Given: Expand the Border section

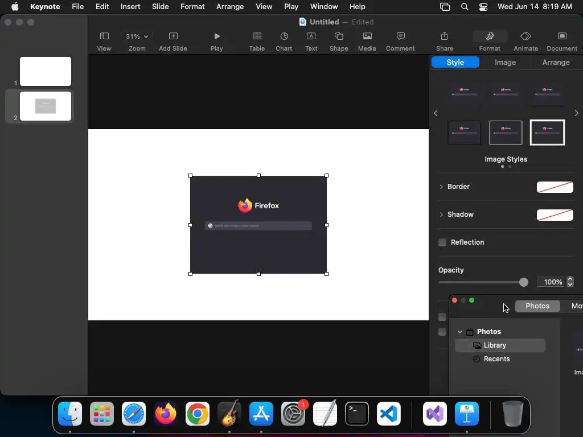Looking at the screenshot, I should [x=441, y=187].
